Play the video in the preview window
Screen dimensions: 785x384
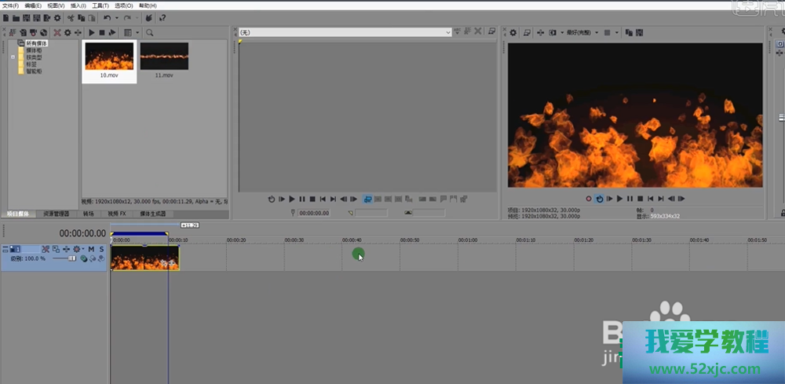pyautogui.click(x=619, y=199)
